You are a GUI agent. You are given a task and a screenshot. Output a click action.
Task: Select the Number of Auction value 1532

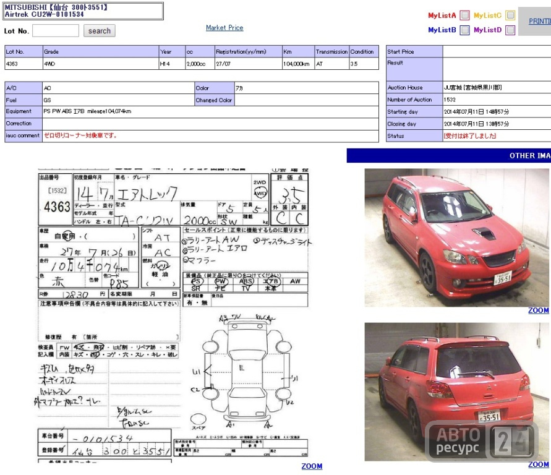click(450, 100)
